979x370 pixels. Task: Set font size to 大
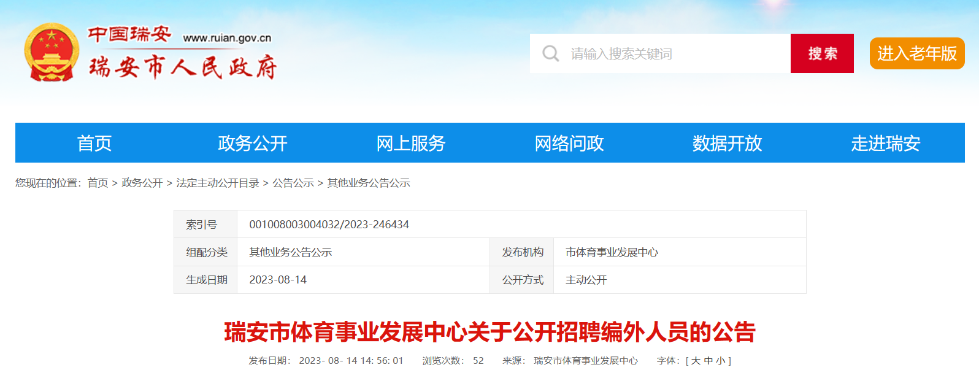(696, 361)
